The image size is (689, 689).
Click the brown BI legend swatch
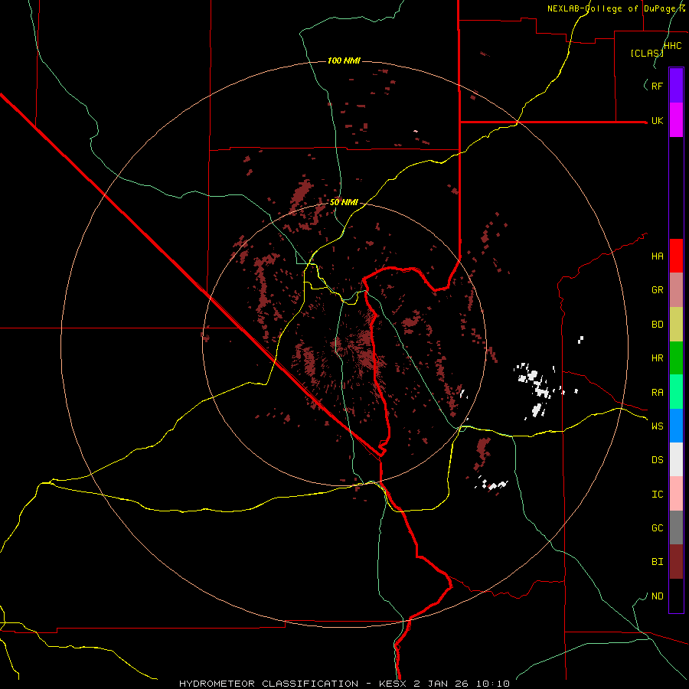(676, 562)
